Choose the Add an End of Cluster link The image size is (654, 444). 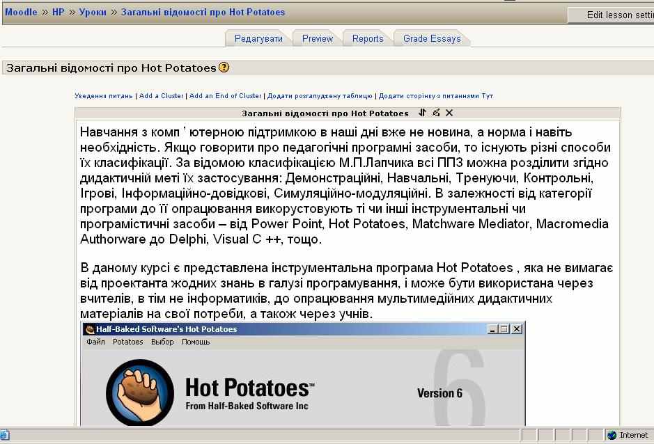click(226, 96)
